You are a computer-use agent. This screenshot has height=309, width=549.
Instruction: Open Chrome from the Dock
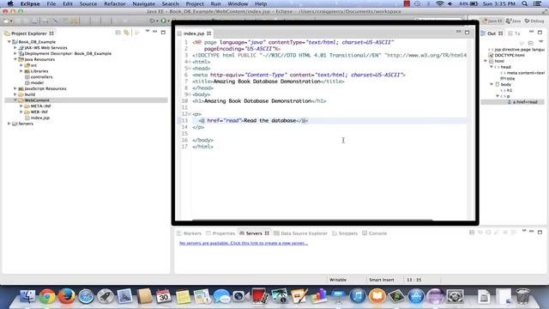point(47,296)
